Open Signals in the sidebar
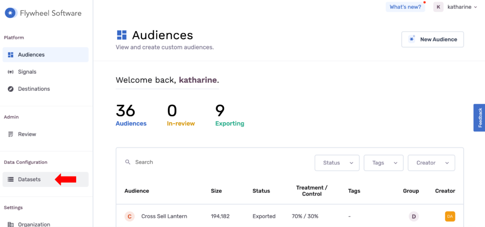This screenshot has width=485, height=227. click(45, 72)
